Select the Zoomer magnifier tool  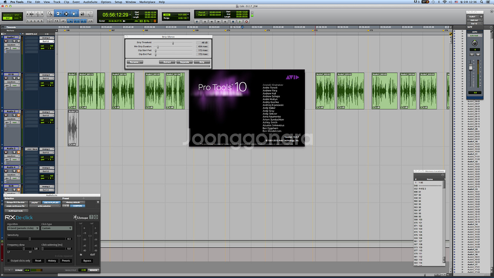tap(50, 13)
